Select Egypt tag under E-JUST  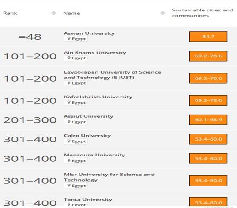(x=76, y=83)
